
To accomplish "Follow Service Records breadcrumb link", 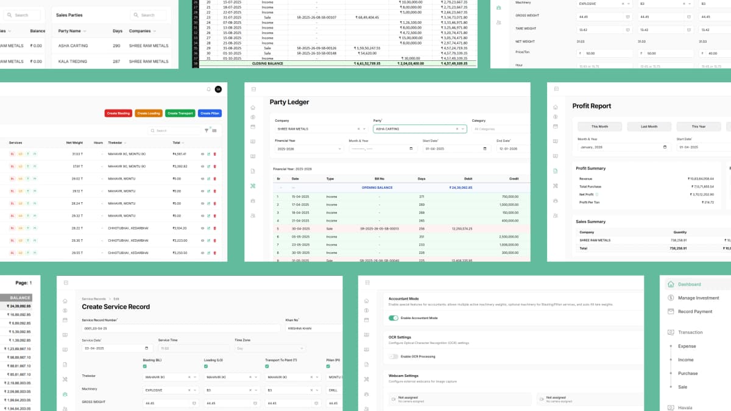I will point(94,298).
